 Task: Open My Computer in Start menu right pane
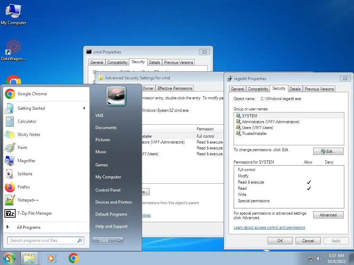pos(108,177)
